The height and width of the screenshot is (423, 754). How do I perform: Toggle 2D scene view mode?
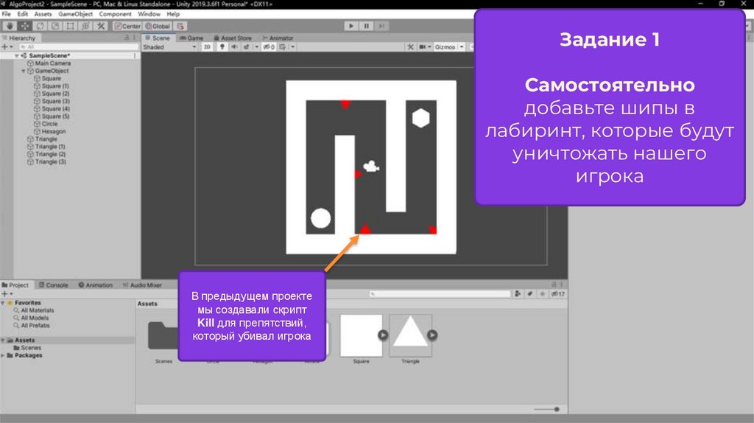(x=207, y=47)
